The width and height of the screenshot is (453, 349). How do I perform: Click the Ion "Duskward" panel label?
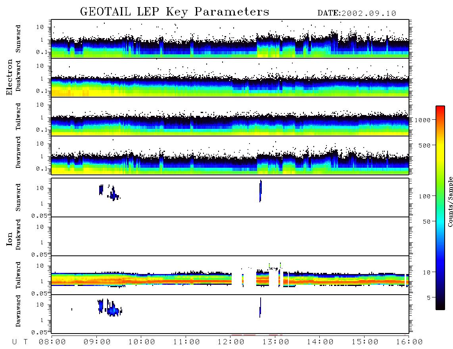[18, 234]
